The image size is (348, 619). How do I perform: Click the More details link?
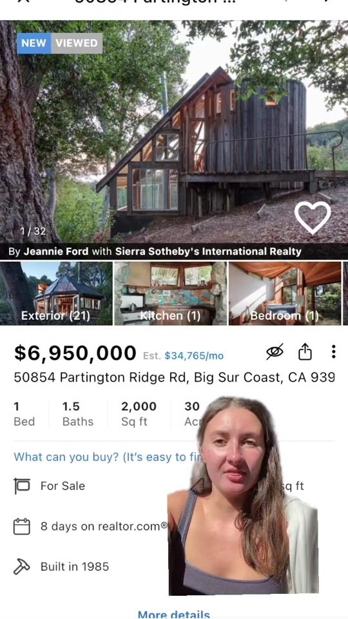173,614
